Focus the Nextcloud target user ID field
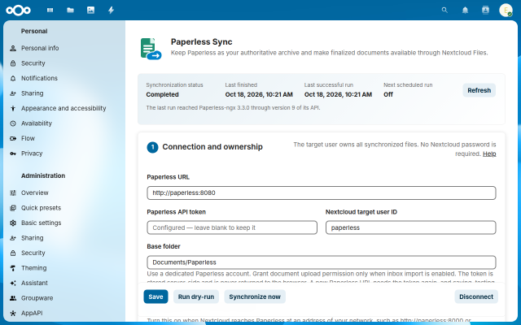Screen dimensions: 521x325 (410, 227)
